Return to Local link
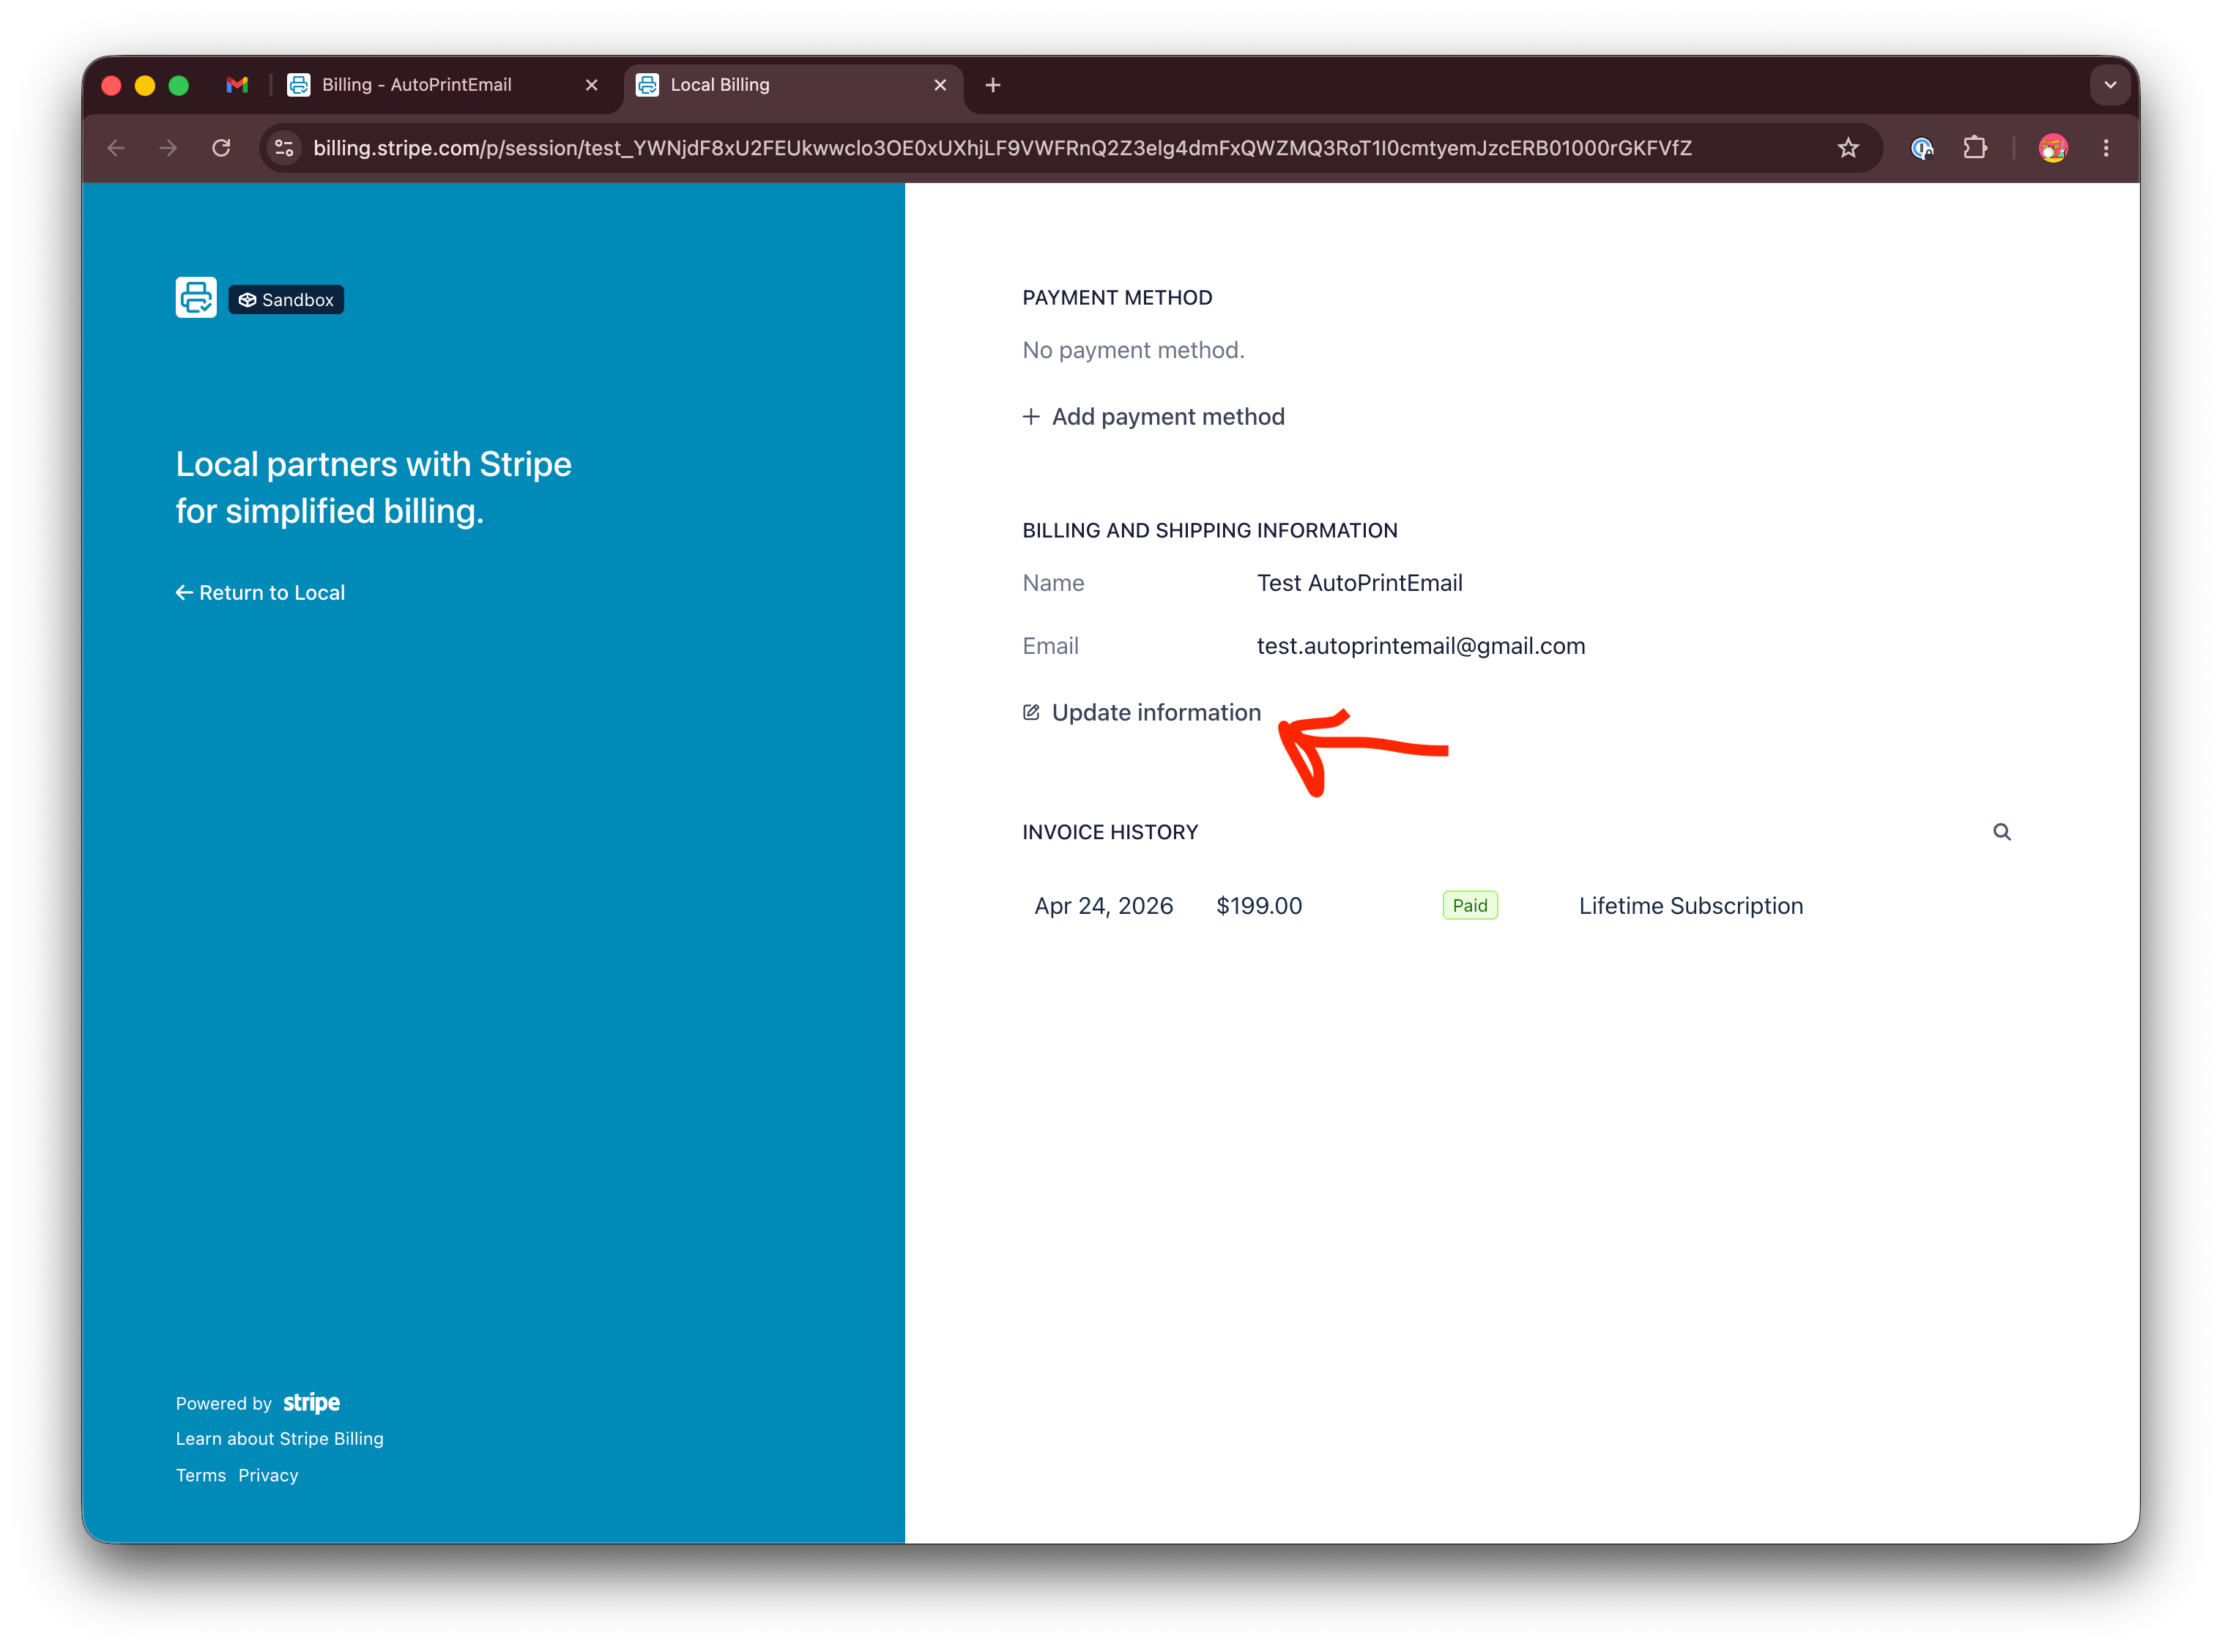Image resolution: width=2222 pixels, height=1652 pixels. (x=260, y=592)
